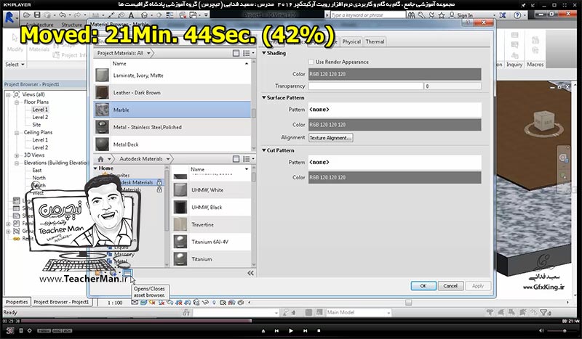This screenshot has height=339, width=582.
Task: Select Titanium 6Al-4V library material
Action: coord(211,242)
